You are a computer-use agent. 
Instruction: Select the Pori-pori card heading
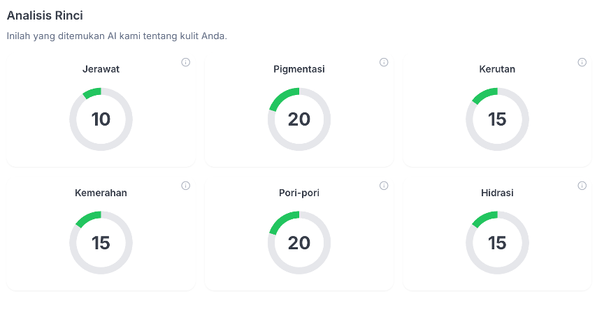[x=299, y=193]
